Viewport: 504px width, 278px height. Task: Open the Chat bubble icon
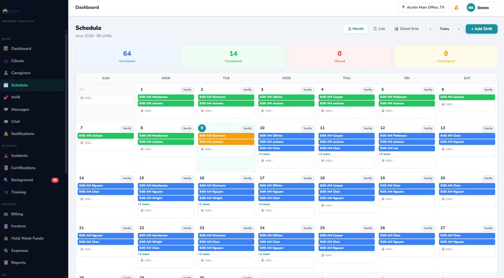(x=6, y=121)
